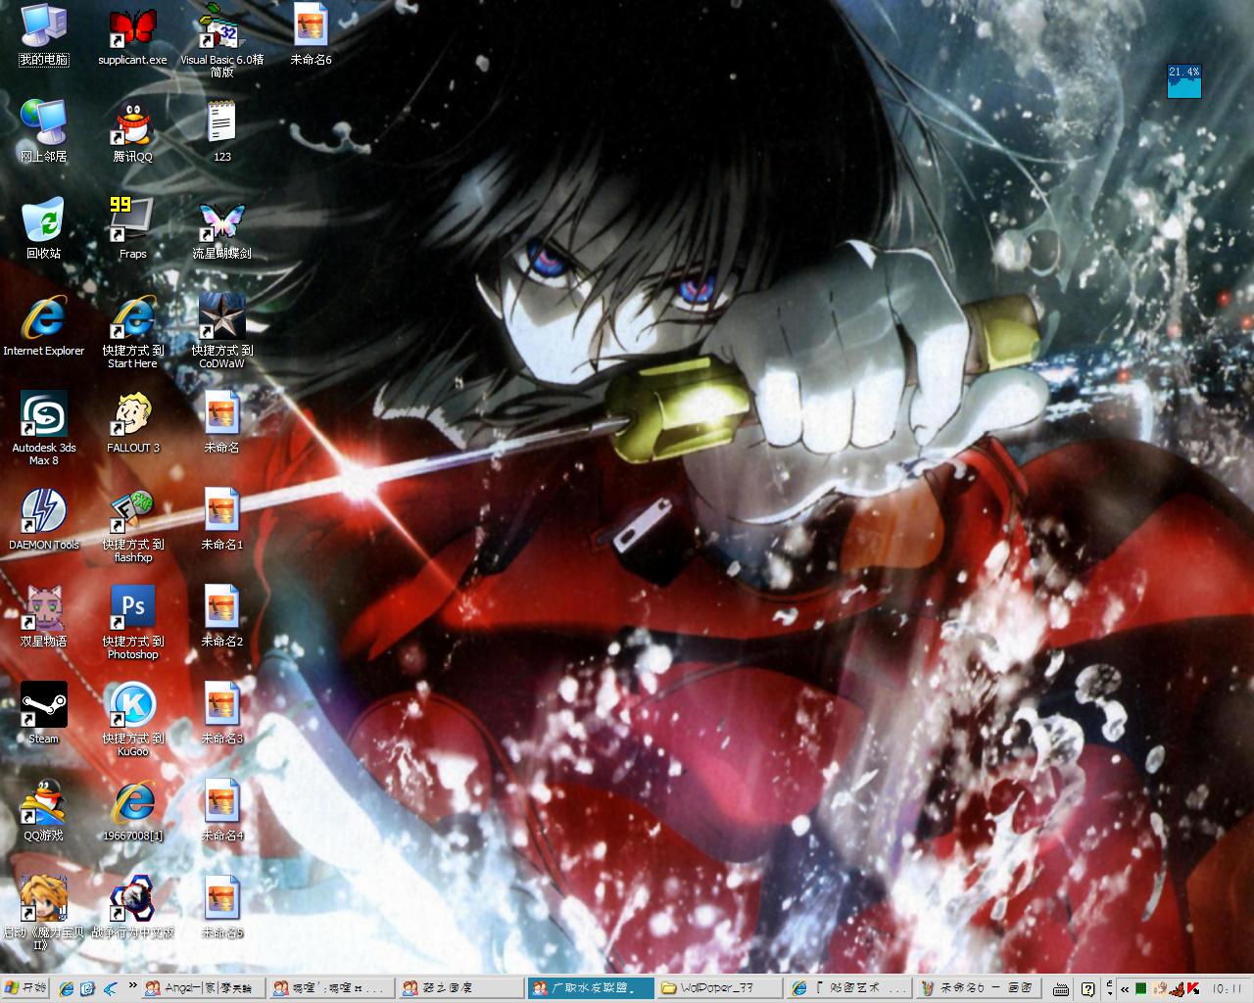Launch the FALLOUT 3 shortcut

pyautogui.click(x=132, y=422)
